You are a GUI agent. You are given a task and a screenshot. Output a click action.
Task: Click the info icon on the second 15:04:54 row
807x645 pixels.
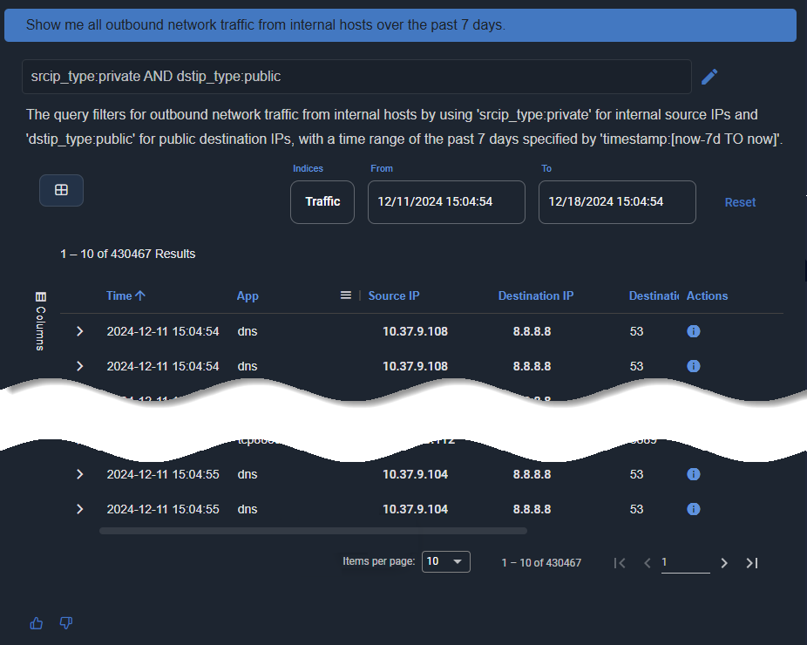click(693, 366)
